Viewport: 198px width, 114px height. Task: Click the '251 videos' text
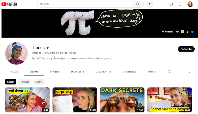pos(70,53)
